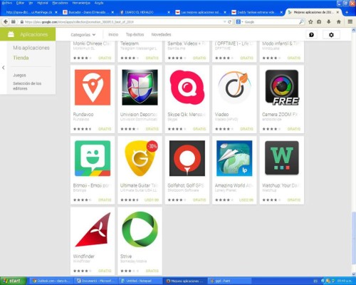The image size is (356, 285).
Task: Open the Amazing World Atlas app icon
Action: [234, 158]
